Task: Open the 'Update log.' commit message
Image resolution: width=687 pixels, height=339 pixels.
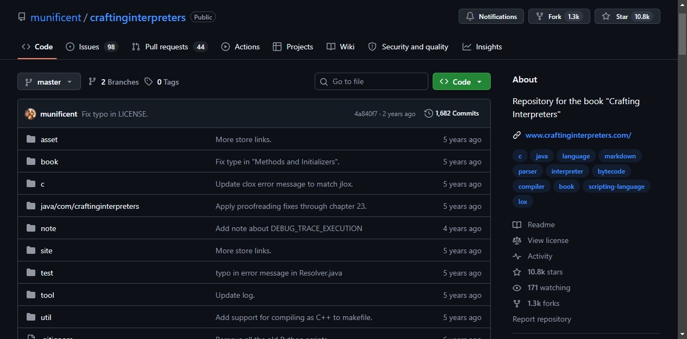Action: pos(235,295)
